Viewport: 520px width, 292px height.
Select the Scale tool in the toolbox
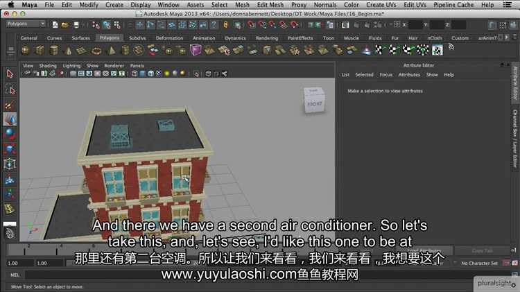(x=10, y=149)
